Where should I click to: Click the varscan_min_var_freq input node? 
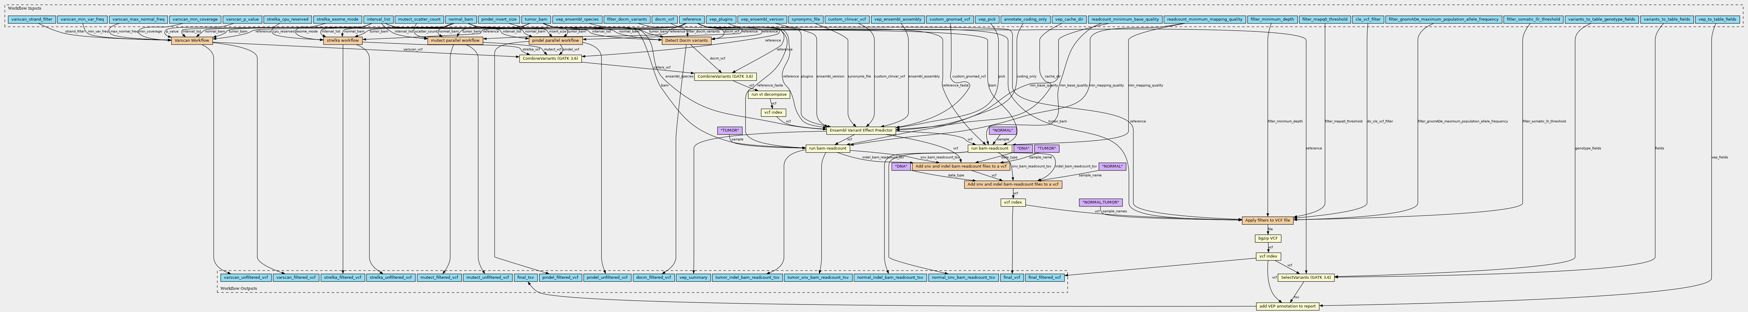(x=82, y=20)
